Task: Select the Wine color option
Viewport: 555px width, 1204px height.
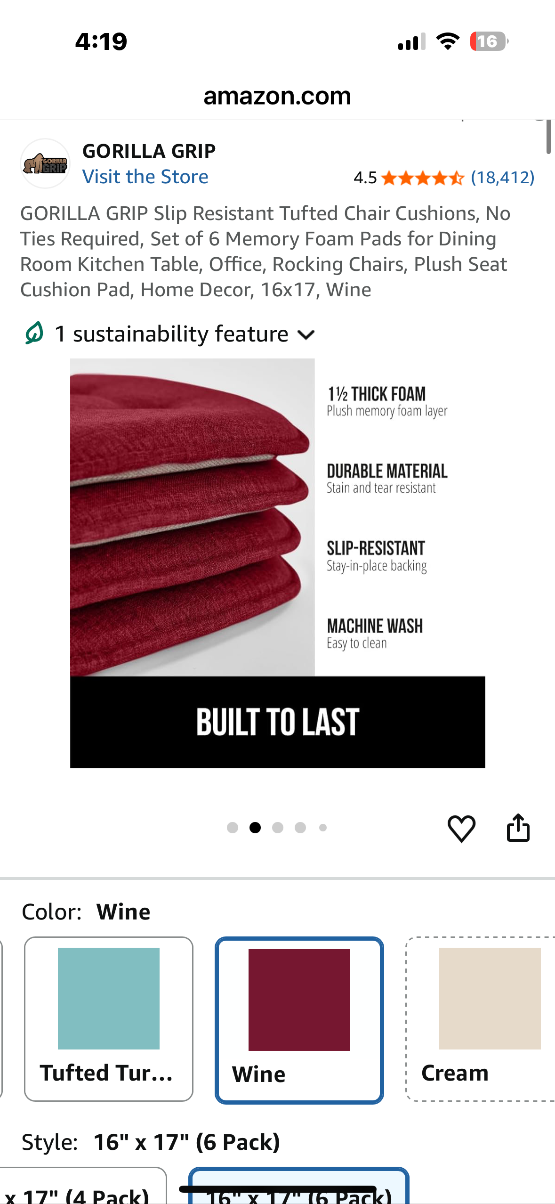Action: [x=299, y=1020]
